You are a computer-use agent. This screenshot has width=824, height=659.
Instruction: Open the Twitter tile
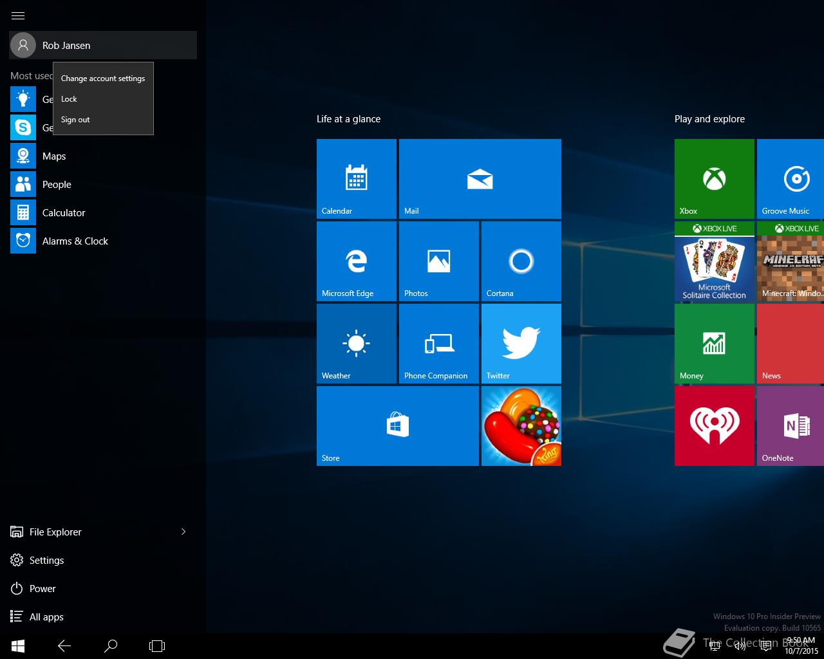click(x=521, y=344)
